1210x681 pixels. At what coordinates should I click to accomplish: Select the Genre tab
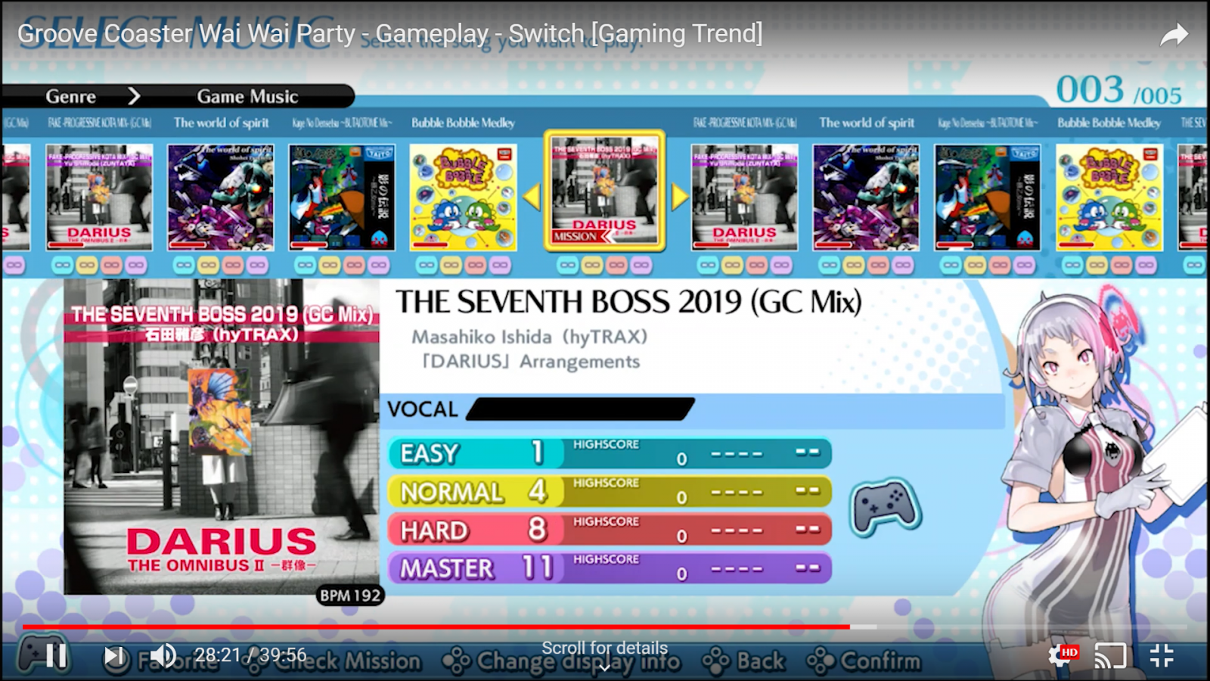pos(70,96)
